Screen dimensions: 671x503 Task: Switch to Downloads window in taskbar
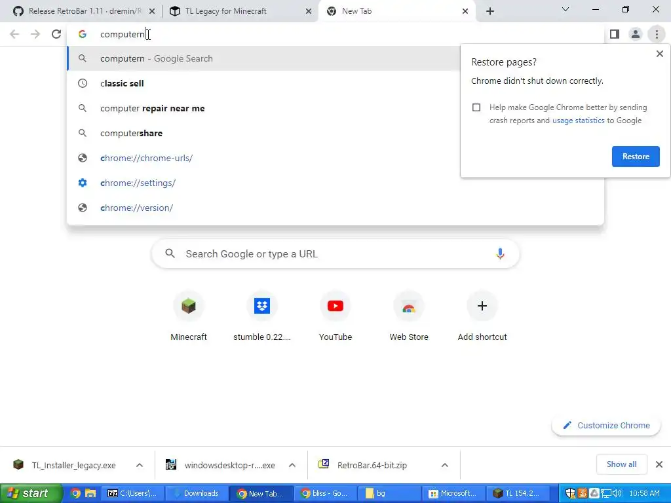(x=197, y=493)
